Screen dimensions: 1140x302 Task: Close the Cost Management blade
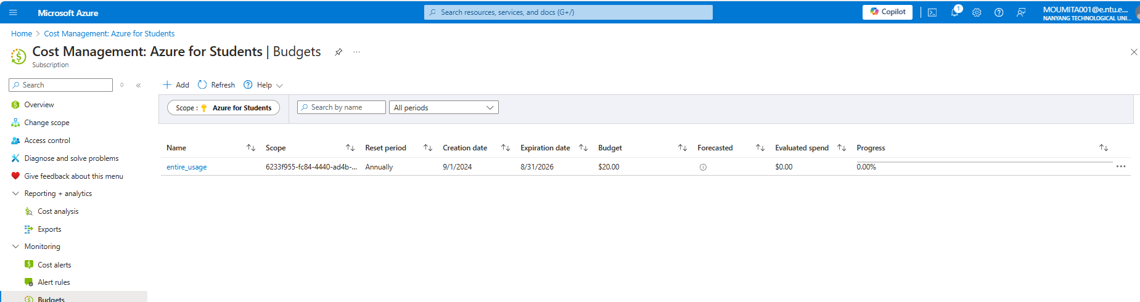(x=1133, y=52)
